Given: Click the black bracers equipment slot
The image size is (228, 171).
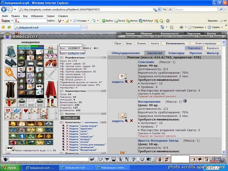Looking at the screenshot, I should click(x=11, y=63).
